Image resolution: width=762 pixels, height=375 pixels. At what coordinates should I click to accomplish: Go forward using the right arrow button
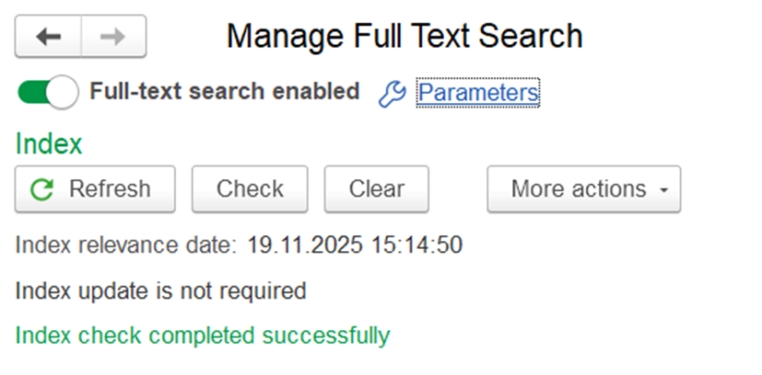pos(112,37)
